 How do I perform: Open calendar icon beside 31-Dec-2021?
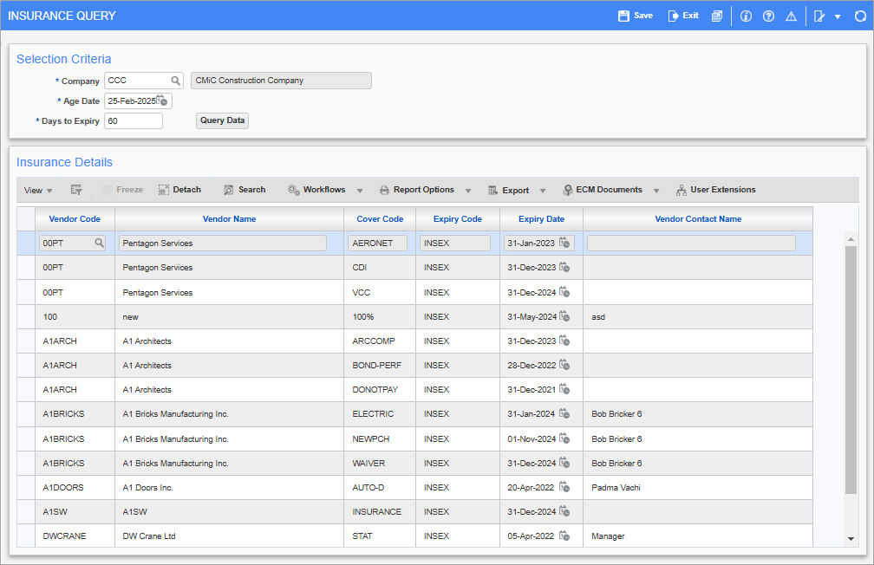(564, 389)
